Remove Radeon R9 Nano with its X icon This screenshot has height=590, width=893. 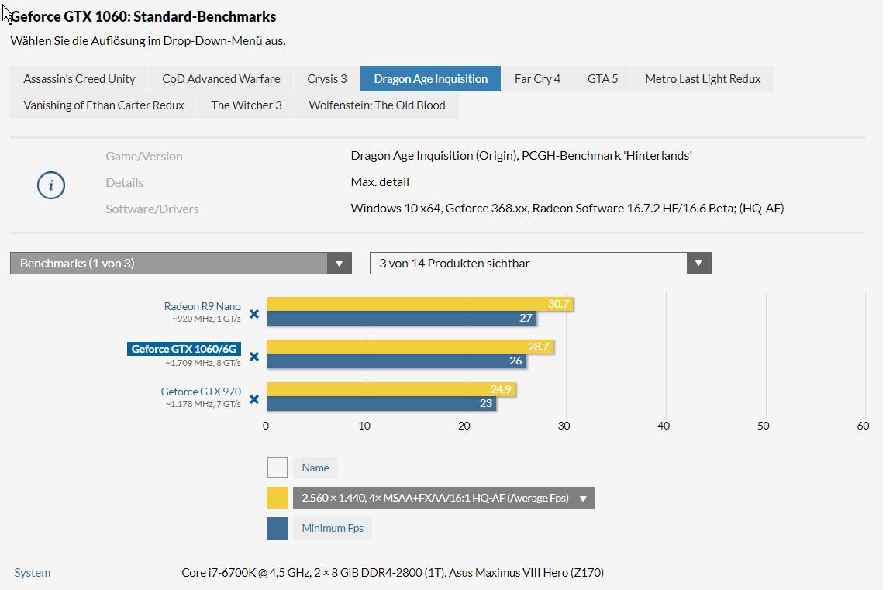tap(253, 314)
